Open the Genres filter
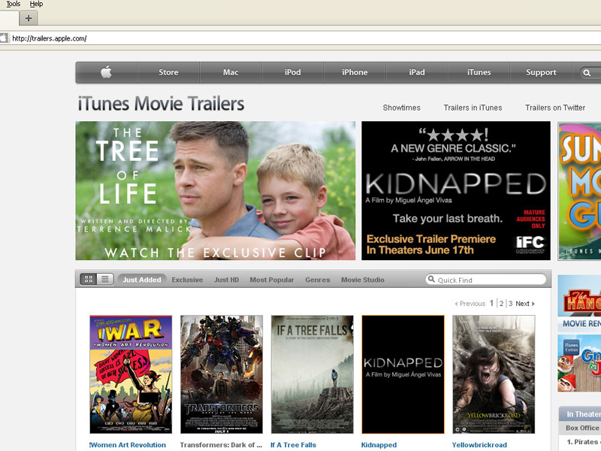This screenshot has width=601, height=451. click(318, 280)
